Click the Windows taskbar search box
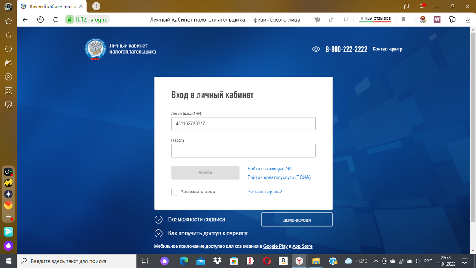The height and width of the screenshot is (268, 476). click(x=76, y=261)
